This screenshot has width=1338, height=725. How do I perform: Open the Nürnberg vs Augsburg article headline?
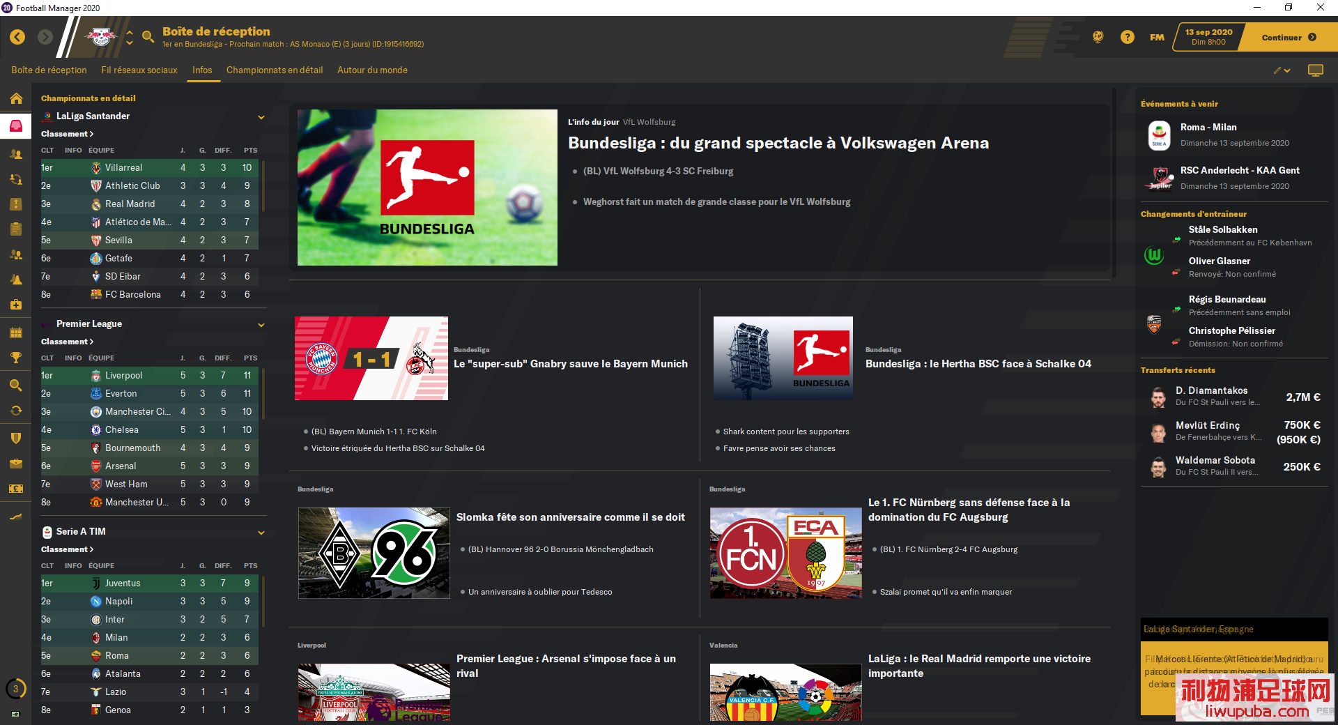pos(969,510)
